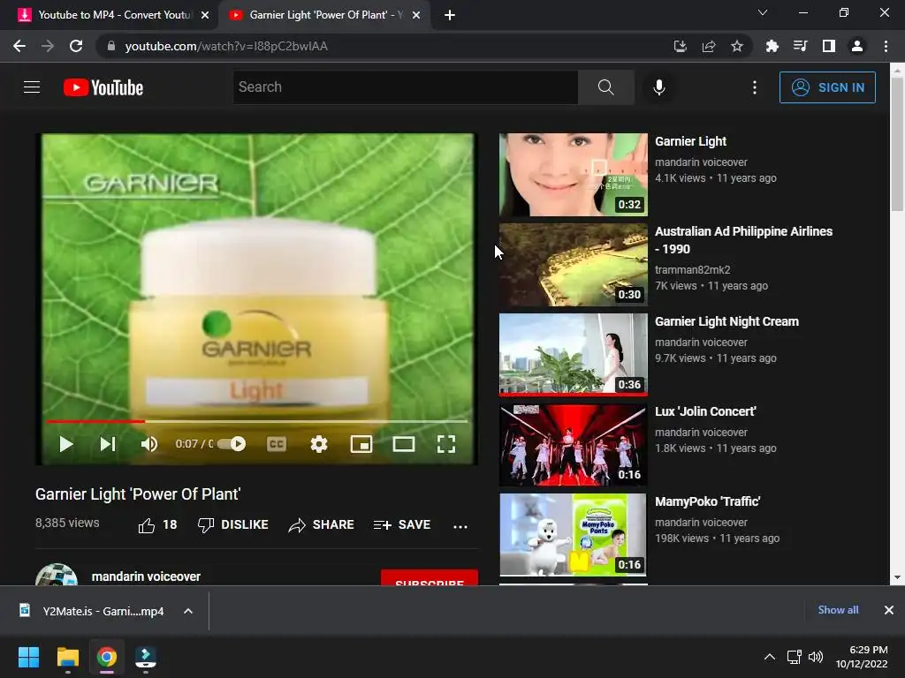Click the Chrome taskbar icon
This screenshot has height=678, width=905.
tap(106, 657)
